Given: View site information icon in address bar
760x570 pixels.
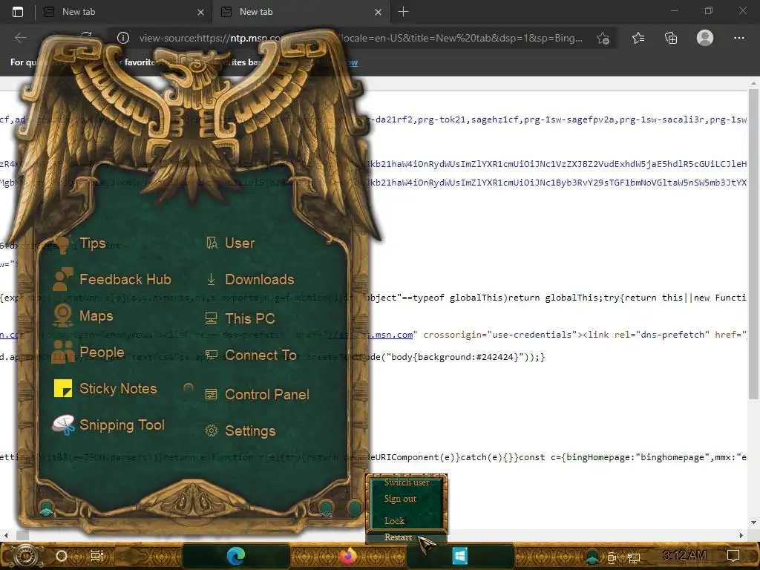Looking at the screenshot, I should [x=123, y=38].
